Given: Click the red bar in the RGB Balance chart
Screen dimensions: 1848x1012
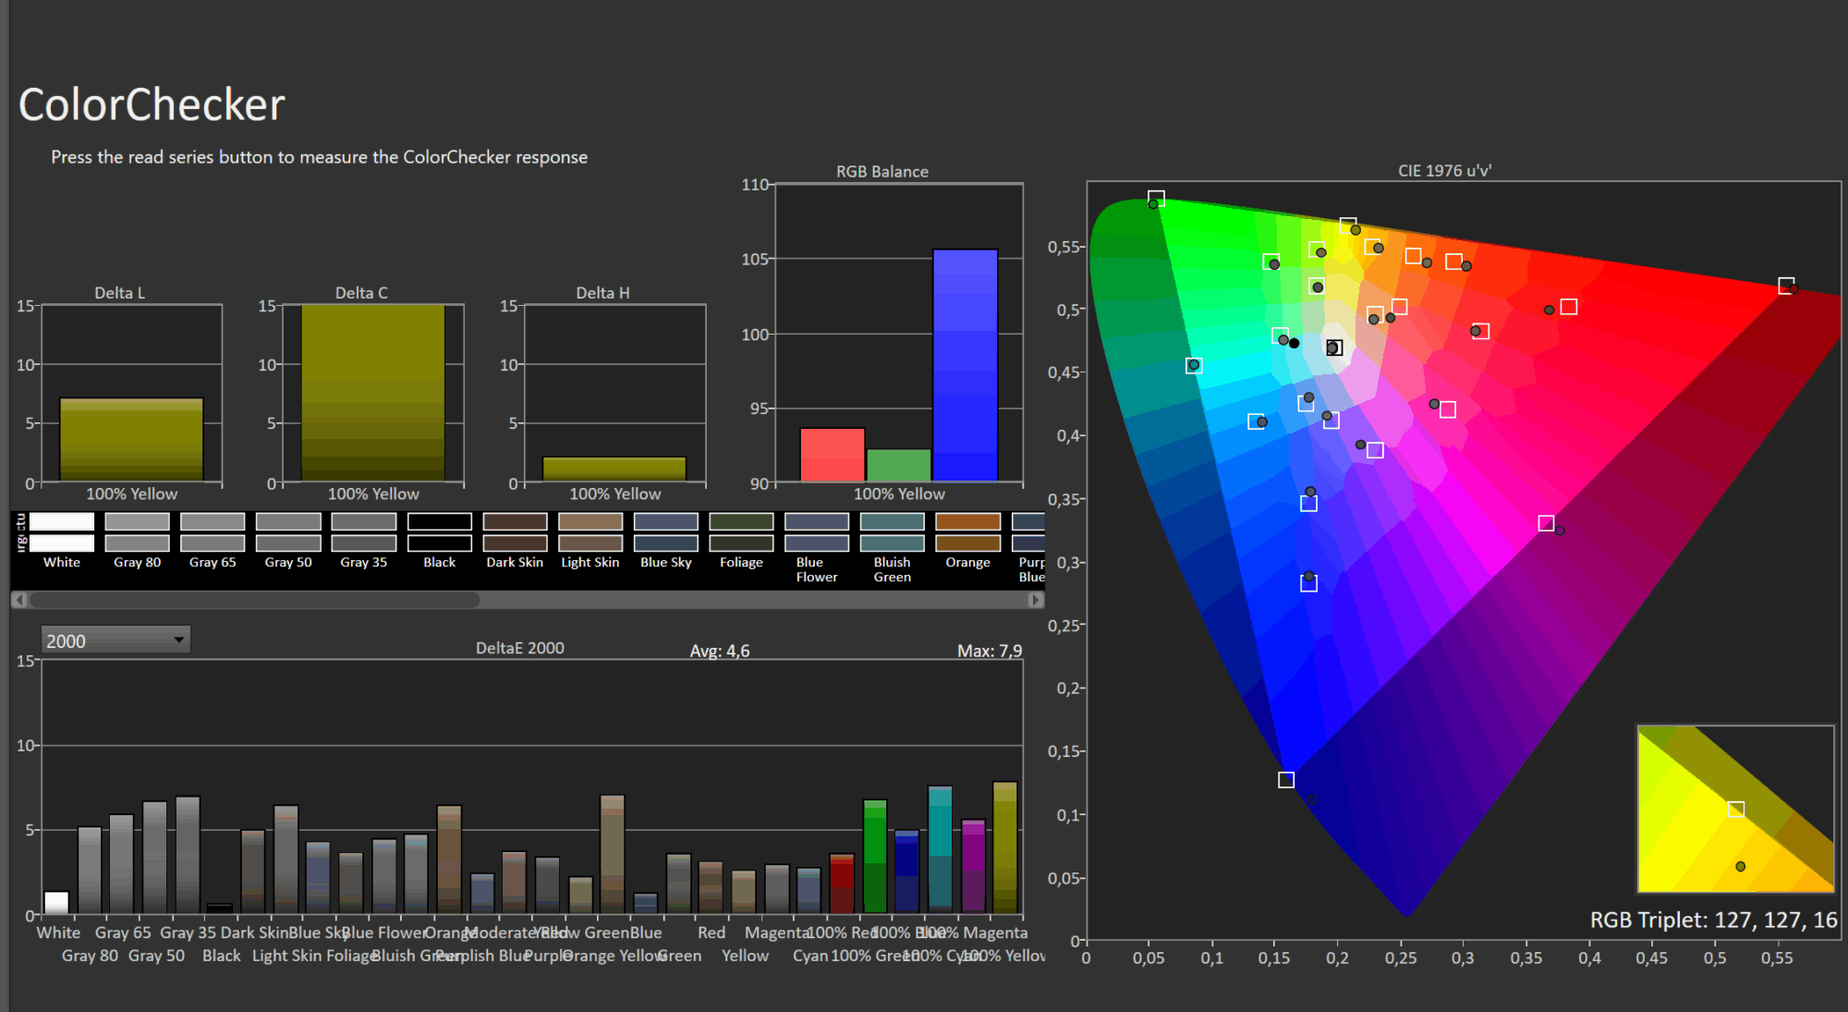Looking at the screenshot, I should [x=832, y=455].
